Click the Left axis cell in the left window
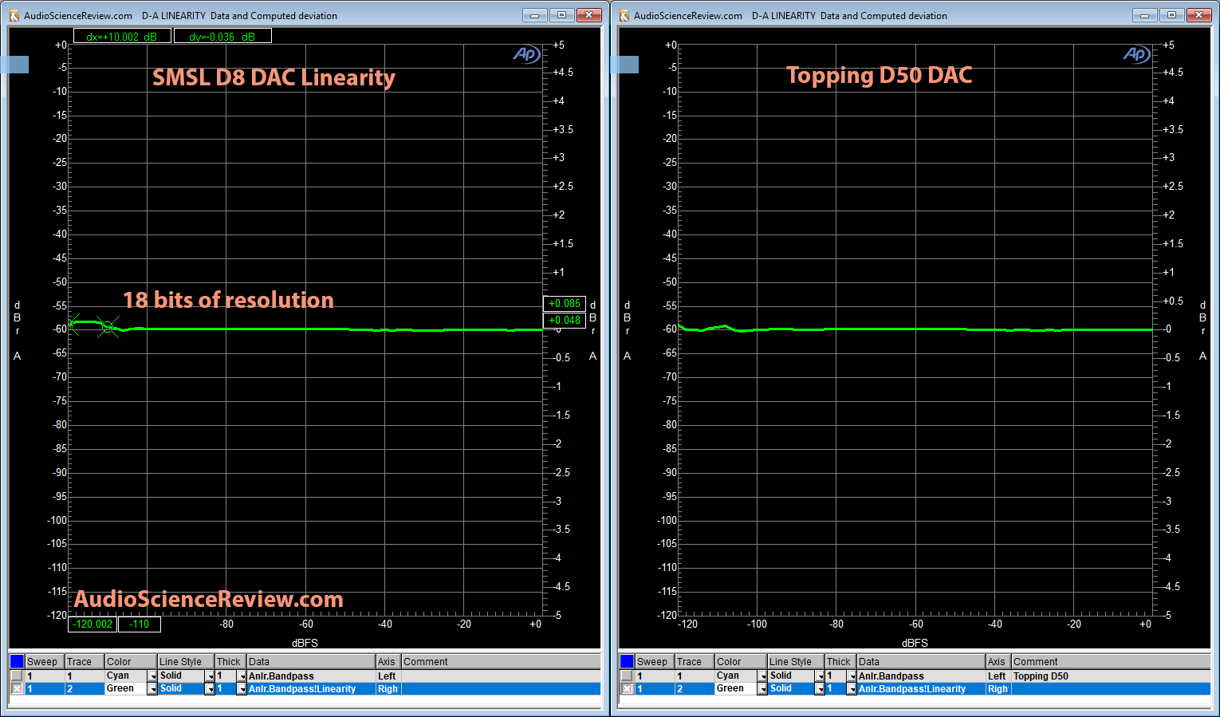Screen dimensions: 1220x717 (388, 676)
